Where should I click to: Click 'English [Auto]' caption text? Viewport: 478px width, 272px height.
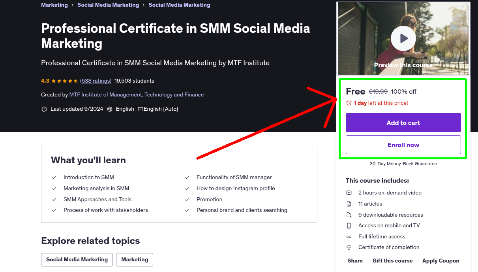click(x=161, y=109)
